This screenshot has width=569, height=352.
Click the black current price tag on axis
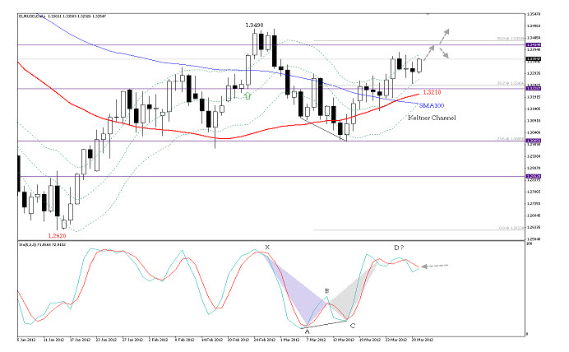(x=533, y=58)
